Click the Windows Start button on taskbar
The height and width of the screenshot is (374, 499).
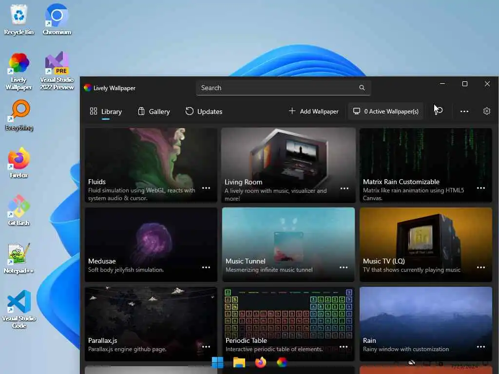coord(218,362)
